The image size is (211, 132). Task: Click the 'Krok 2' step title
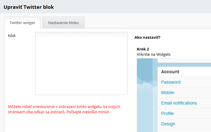[x=143, y=49]
